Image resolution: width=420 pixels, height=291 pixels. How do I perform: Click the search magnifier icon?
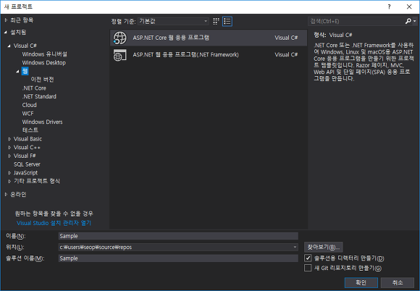408,21
